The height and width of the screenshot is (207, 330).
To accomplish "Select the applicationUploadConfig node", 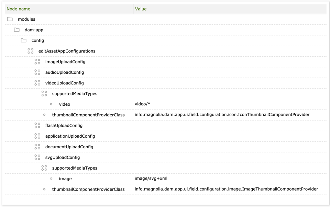I will point(70,136).
